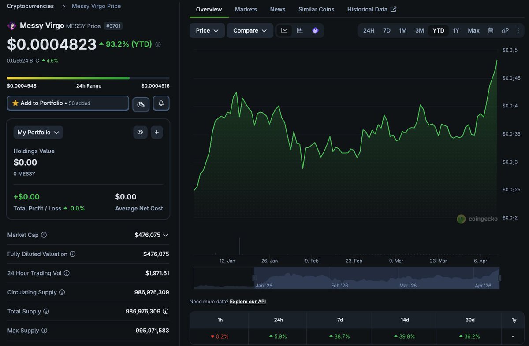Show 24 Hour Trading Vol info icon
The width and height of the screenshot is (529, 346).
coord(67,273)
